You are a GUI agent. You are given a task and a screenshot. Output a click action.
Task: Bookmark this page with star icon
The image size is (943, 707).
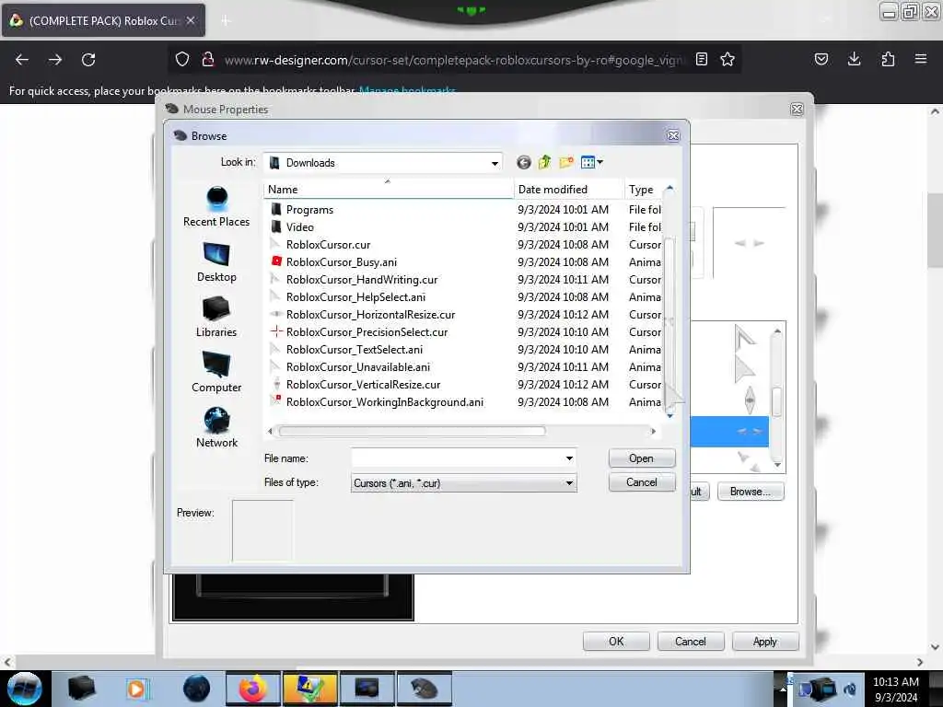click(728, 59)
